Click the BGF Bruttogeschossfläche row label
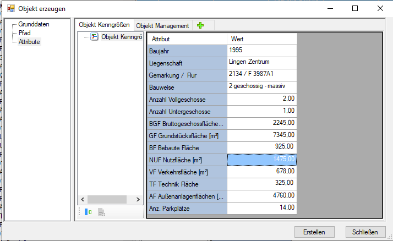 point(187,123)
